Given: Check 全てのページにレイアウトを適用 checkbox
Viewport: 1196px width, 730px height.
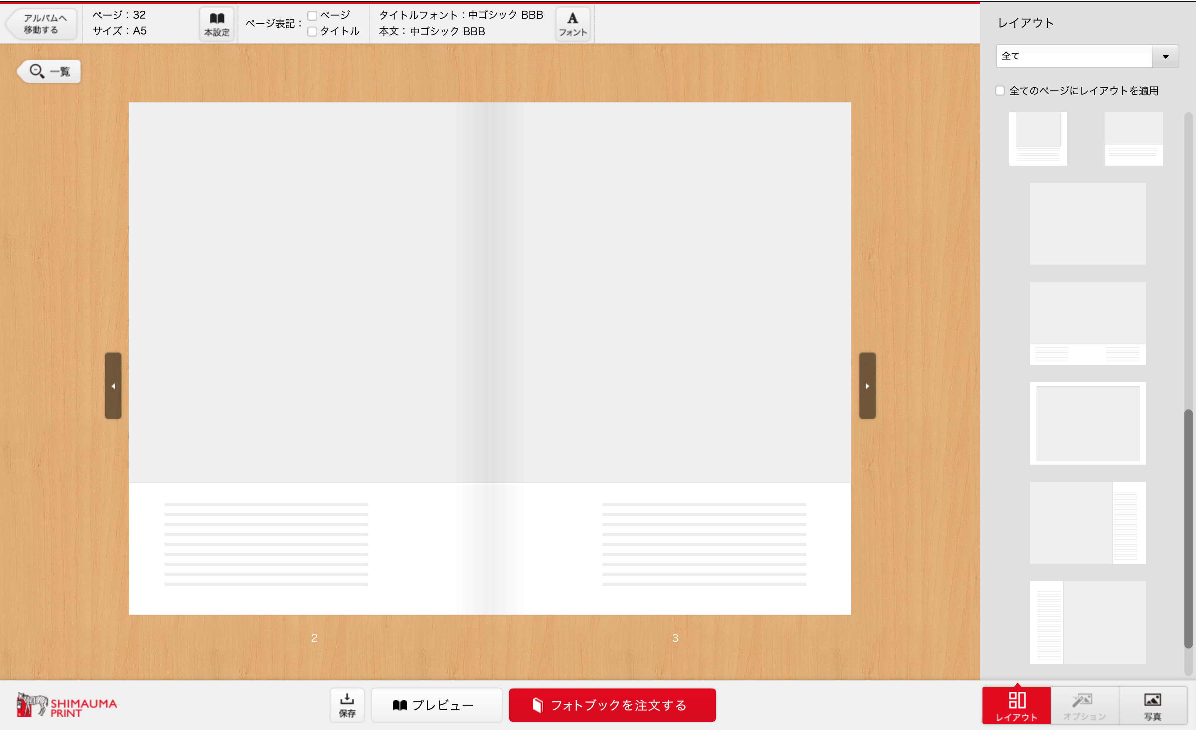Looking at the screenshot, I should pos(1000,91).
